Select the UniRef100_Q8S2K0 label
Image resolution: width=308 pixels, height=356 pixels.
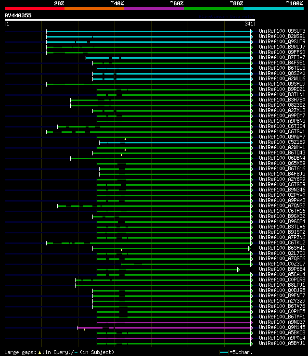tap(282, 73)
